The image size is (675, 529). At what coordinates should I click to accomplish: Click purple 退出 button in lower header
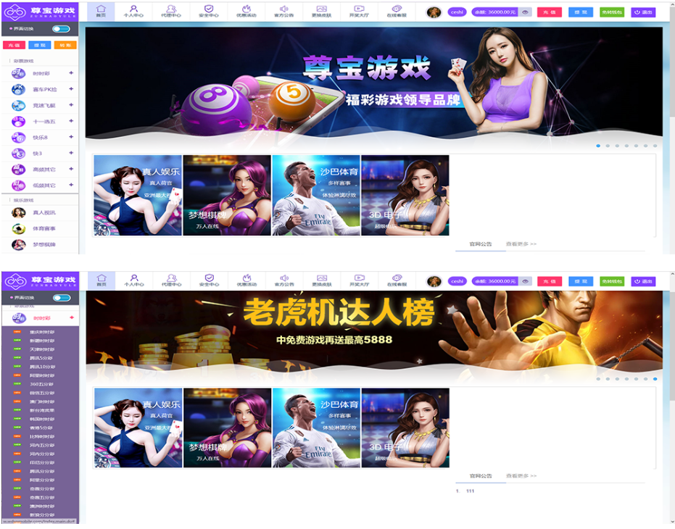pos(643,281)
